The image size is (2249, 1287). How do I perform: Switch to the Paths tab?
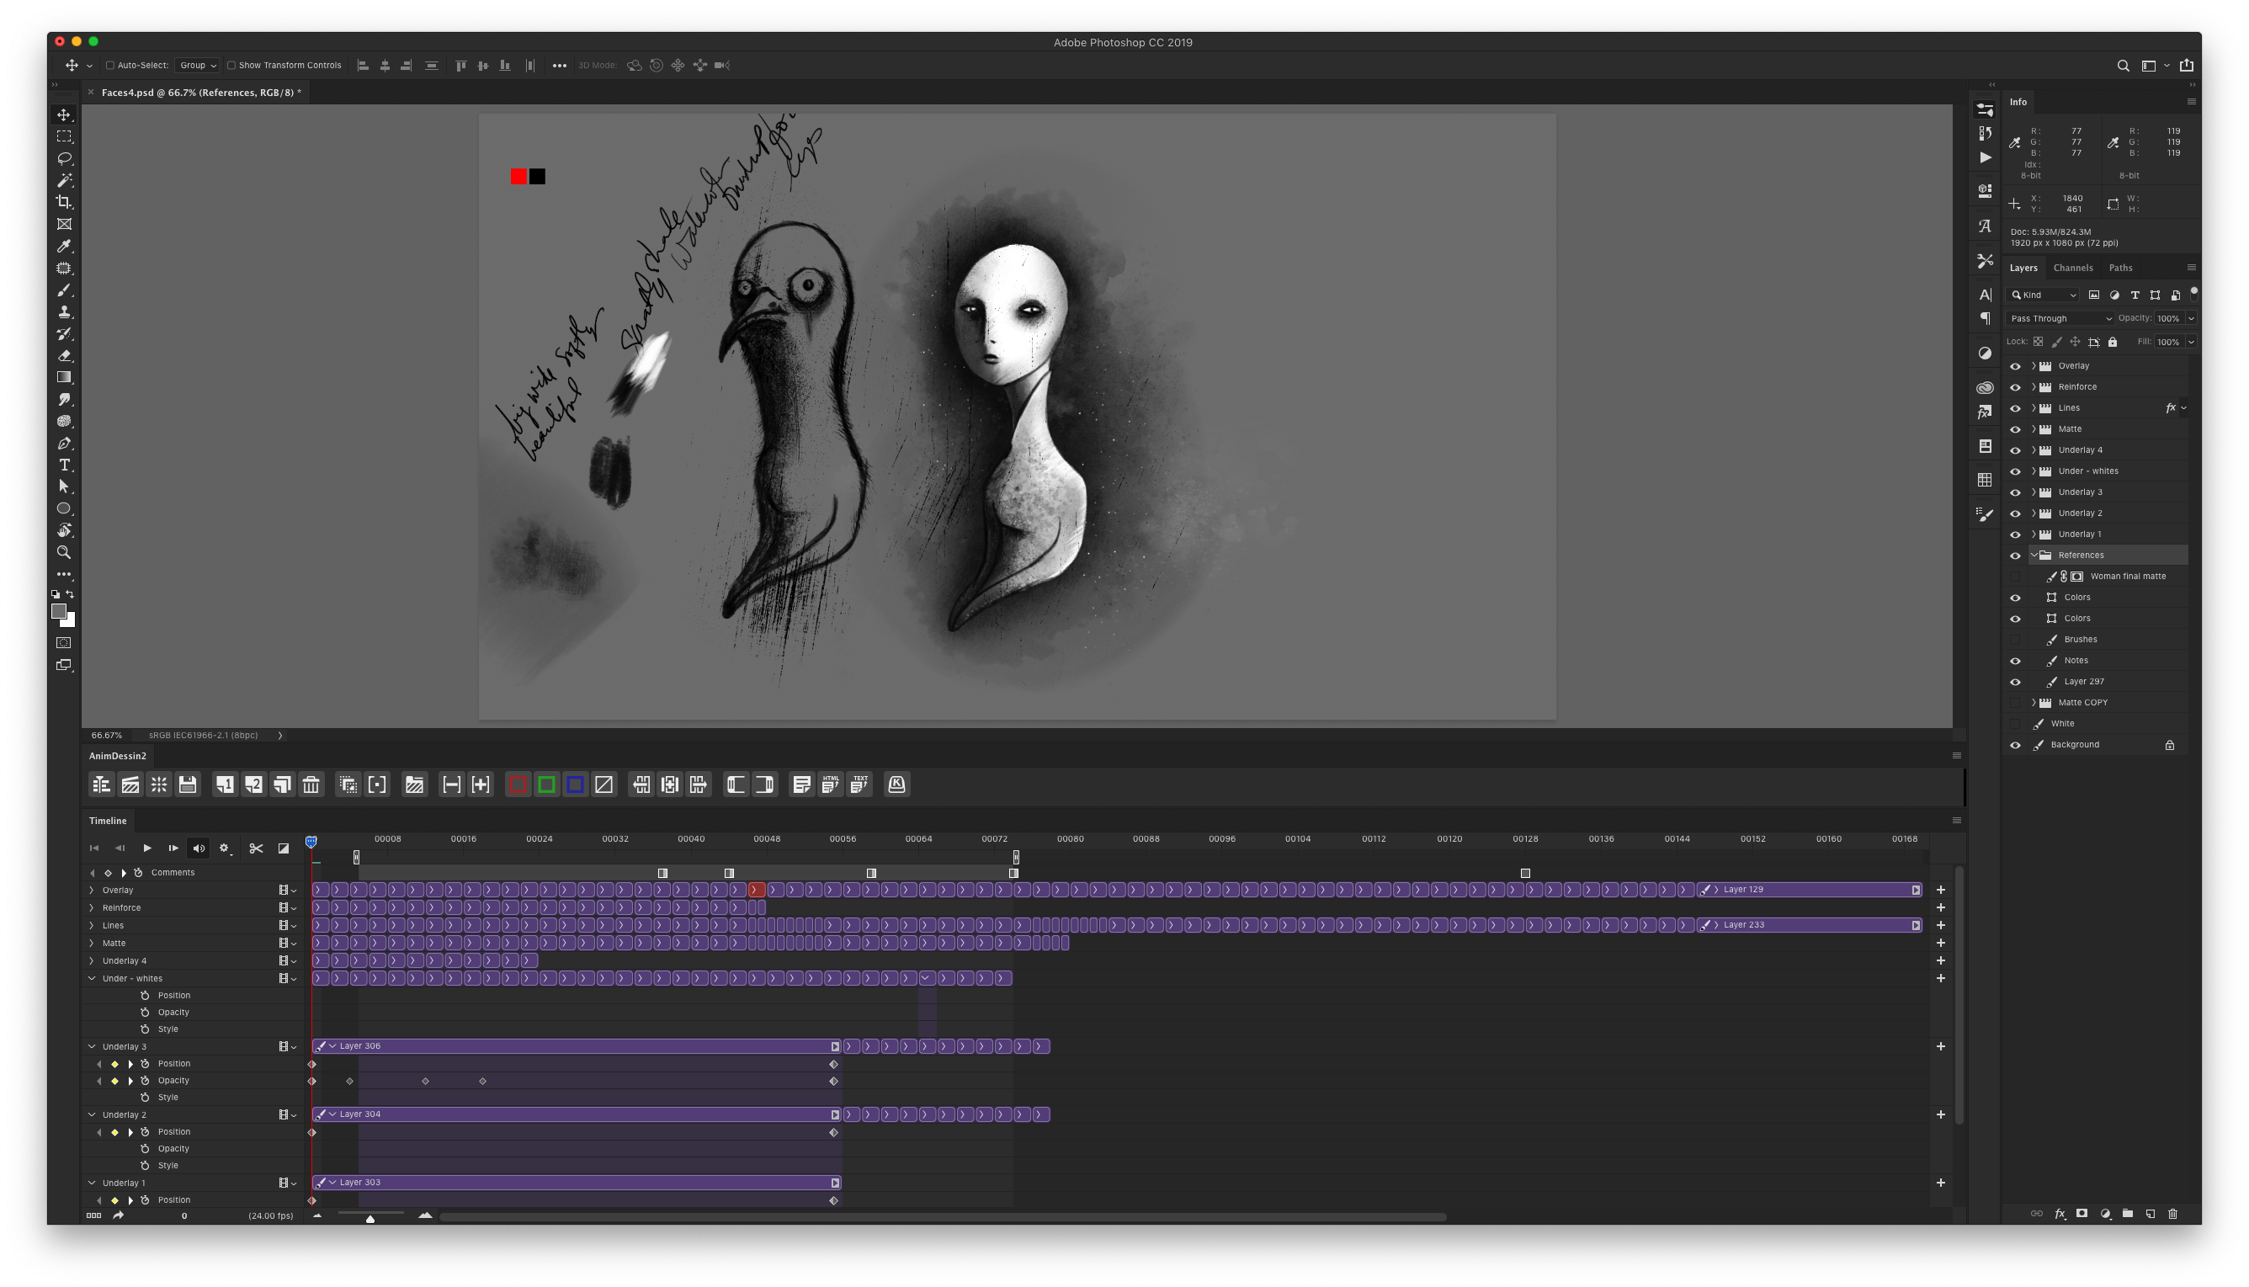tap(2120, 268)
